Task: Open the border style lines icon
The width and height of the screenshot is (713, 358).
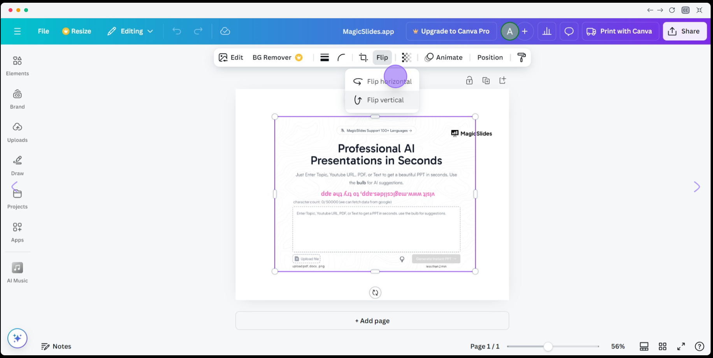Action: coord(325,58)
